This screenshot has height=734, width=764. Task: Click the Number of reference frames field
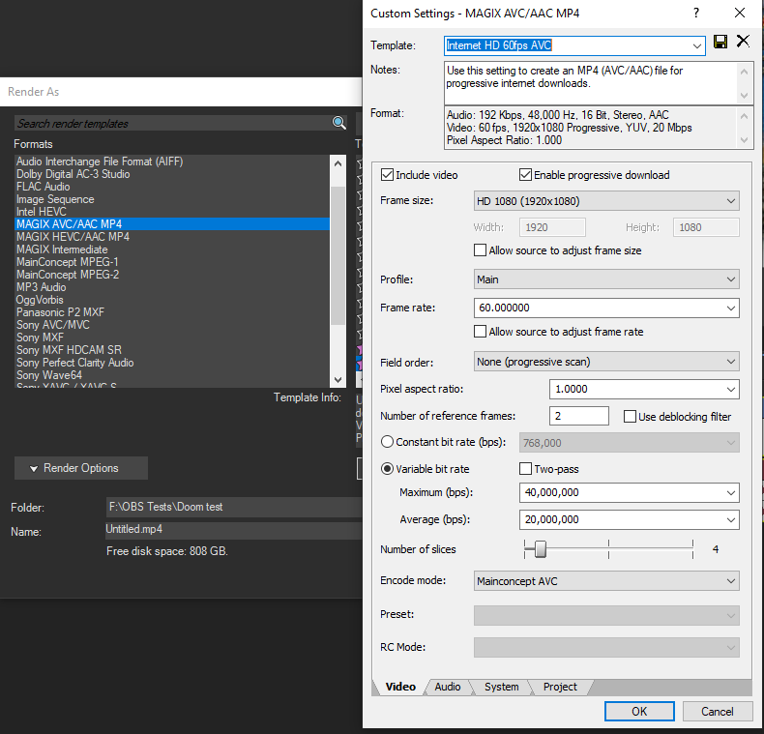click(x=579, y=416)
